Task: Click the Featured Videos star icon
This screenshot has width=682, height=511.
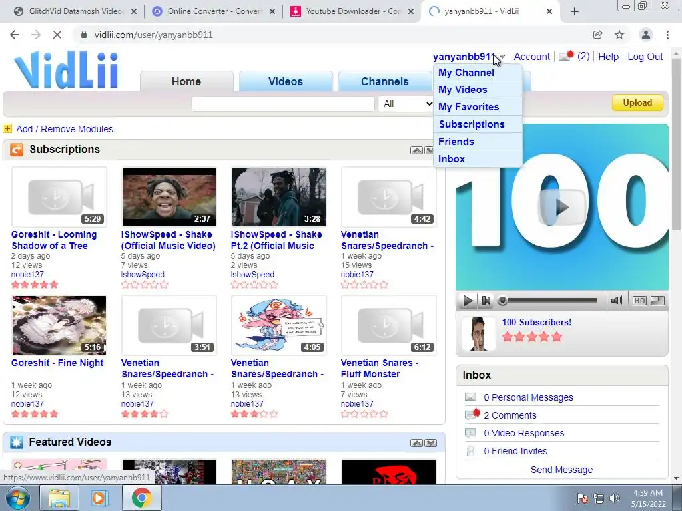Action: pyautogui.click(x=17, y=442)
